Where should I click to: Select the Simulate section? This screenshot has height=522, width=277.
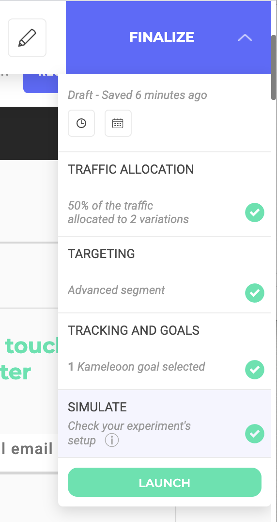coord(165,424)
